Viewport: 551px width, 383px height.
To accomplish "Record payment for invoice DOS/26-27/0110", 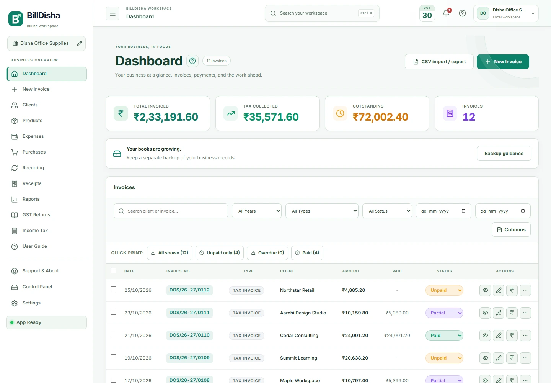I will 512,336.
